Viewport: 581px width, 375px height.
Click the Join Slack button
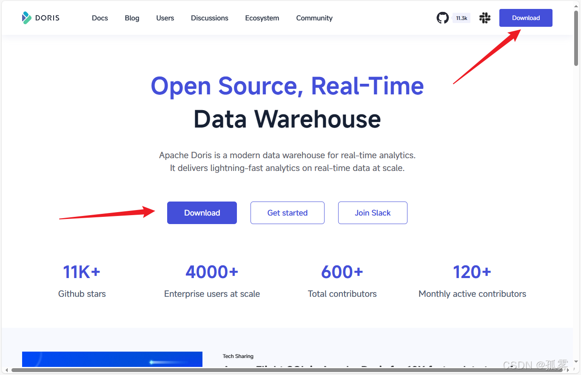tap(373, 213)
